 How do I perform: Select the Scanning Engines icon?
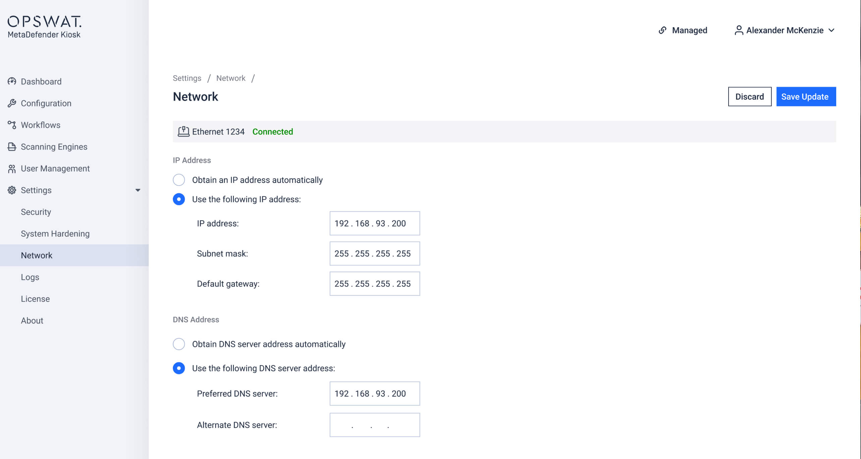coord(12,147)
